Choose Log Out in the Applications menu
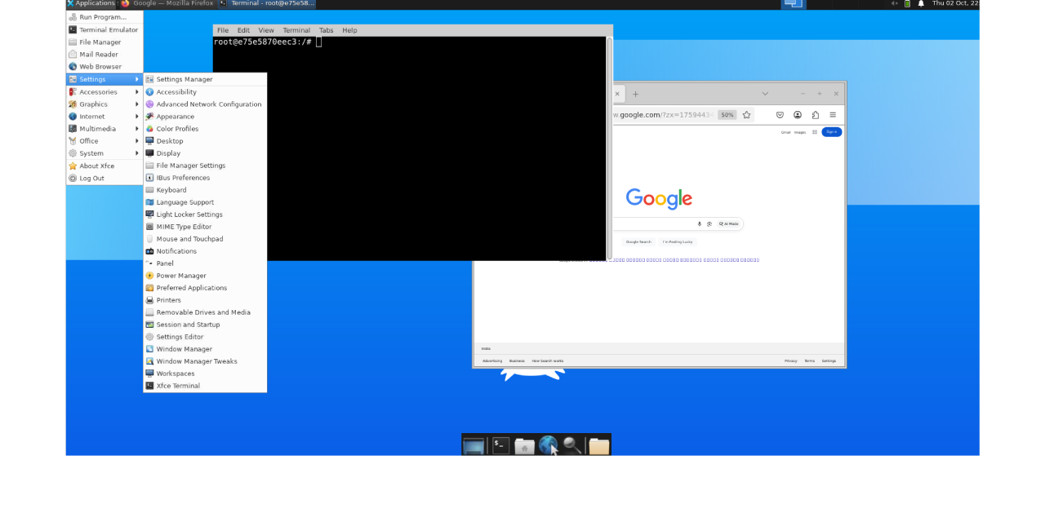Viewport: 1045px width, 522px height. 104,178
